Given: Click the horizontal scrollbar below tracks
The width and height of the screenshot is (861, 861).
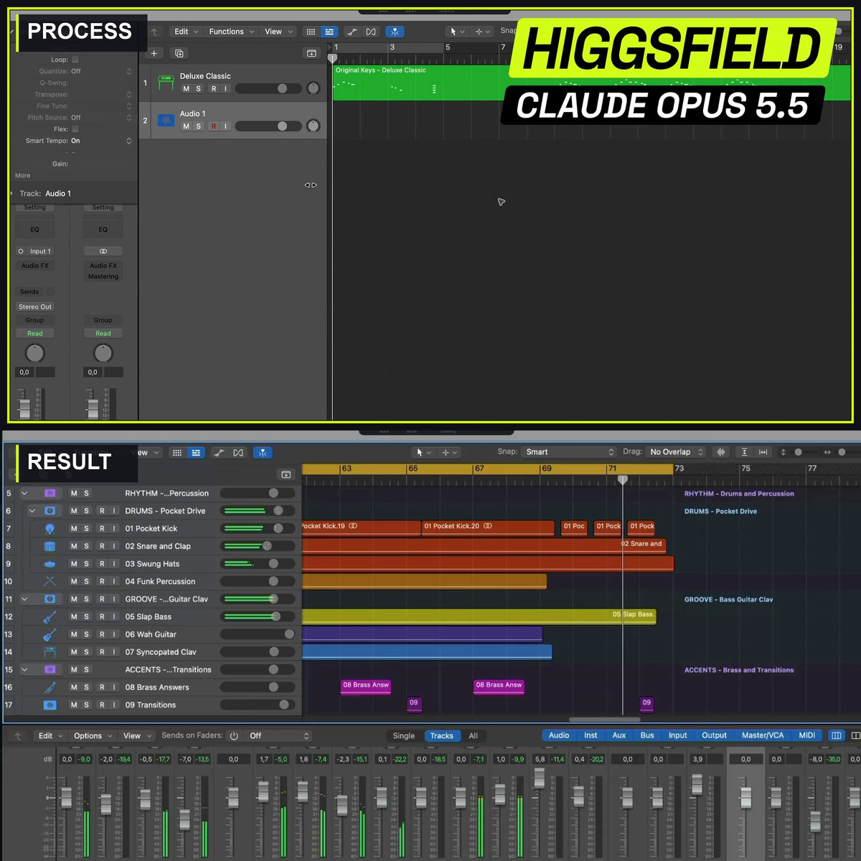Looking at the screenshot, I should tap(605, 720).
